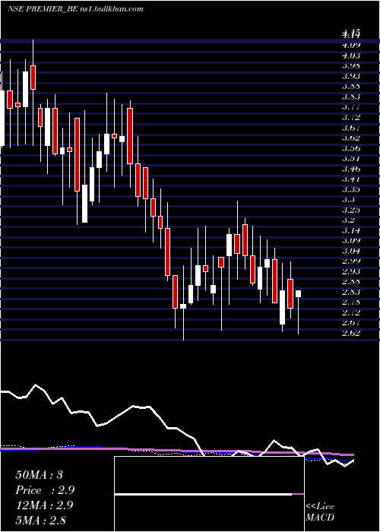Click the 2.93 price axis label
Image resolution: width=380 pixels, height=532 pixels.
pyautogui.click(x=351, y=271)
